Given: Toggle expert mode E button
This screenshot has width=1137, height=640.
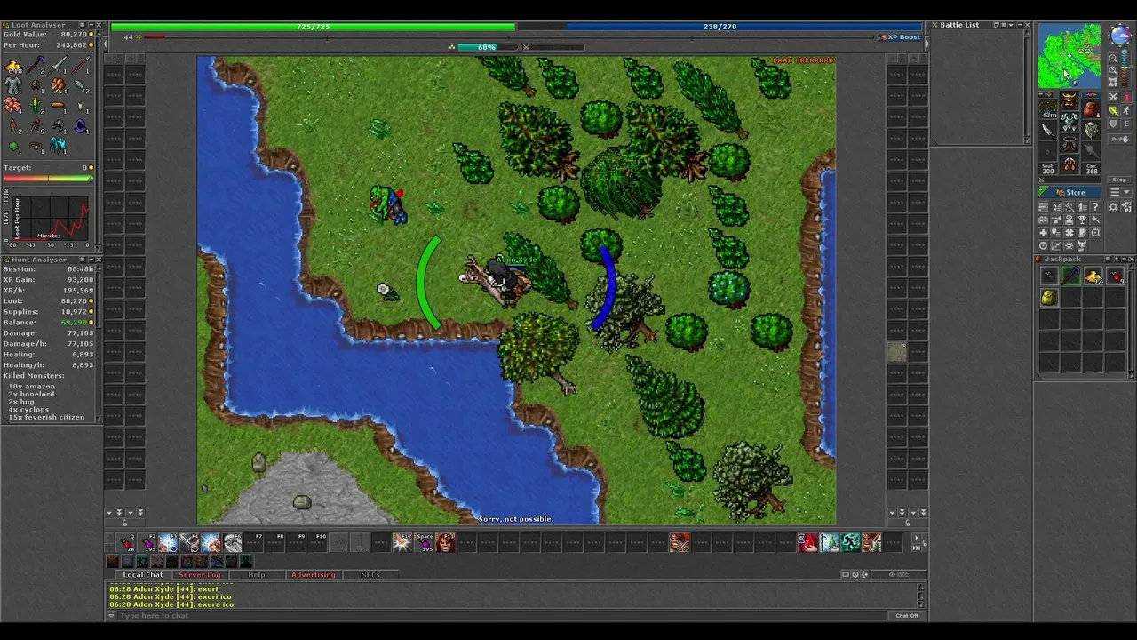Looking at the screenshot, I should [1126, 124].
